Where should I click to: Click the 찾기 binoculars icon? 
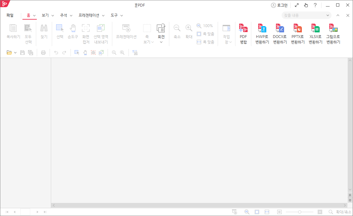pos(44,28)
